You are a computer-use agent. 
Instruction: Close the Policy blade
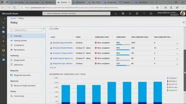(x=184, y=23)
